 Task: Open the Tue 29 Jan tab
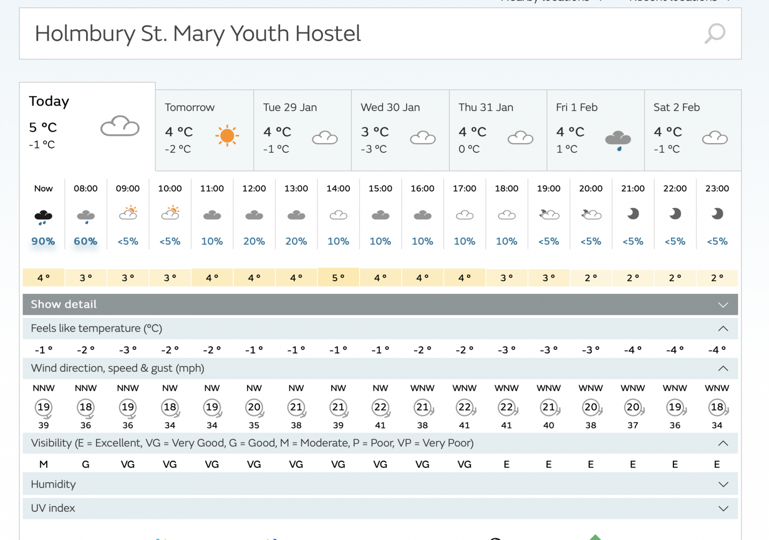coord(303,130)
